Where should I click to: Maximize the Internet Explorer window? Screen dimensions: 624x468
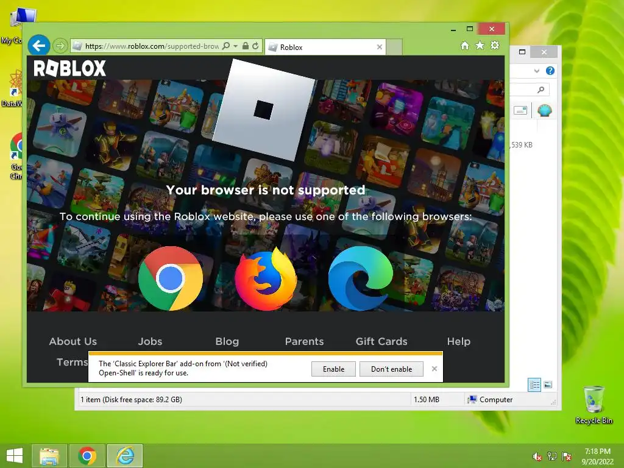470,29
